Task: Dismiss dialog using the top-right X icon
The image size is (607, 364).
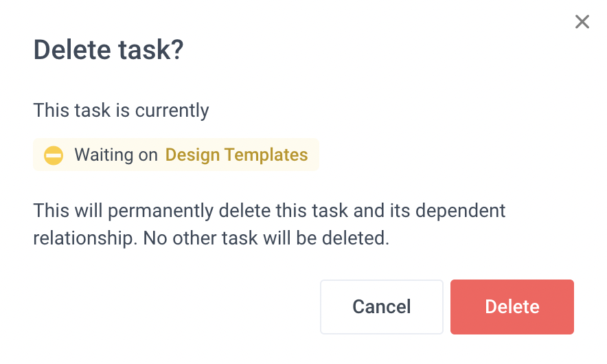Action: tap(582, 22)
